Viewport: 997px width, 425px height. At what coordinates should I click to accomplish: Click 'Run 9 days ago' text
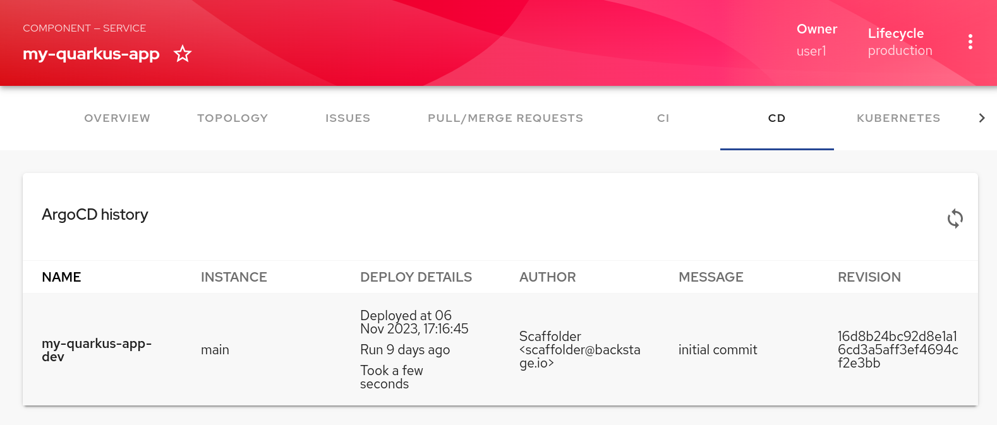tap(405, 350)
